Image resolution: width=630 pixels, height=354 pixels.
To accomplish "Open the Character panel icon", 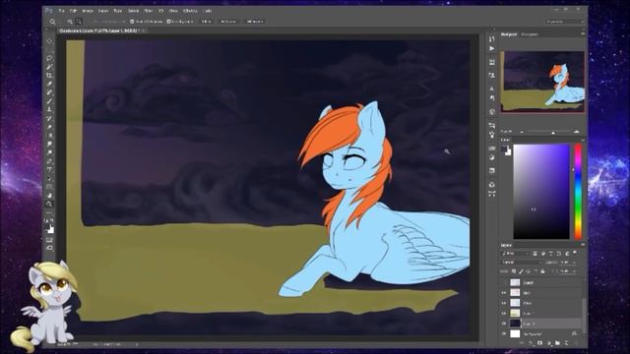I will [492, 88].
